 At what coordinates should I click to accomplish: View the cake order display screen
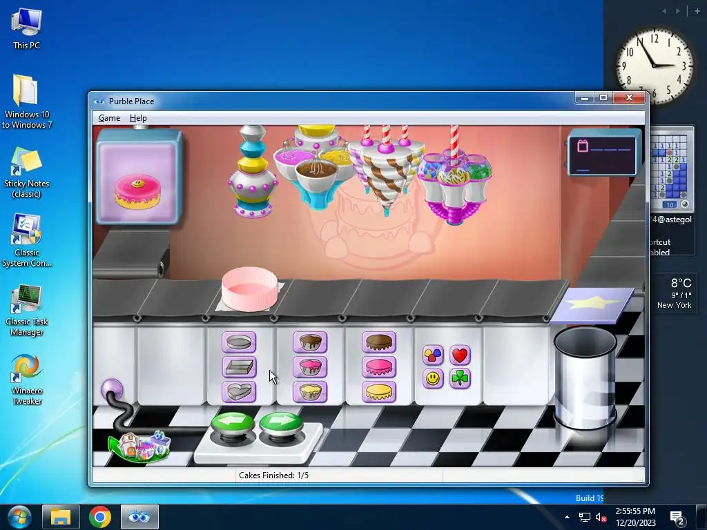(x=139, y=177)
